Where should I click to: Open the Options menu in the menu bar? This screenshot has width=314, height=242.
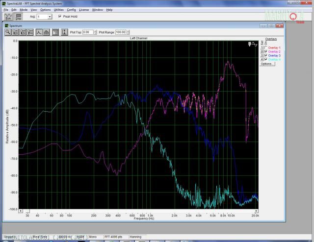click(45, 10)
